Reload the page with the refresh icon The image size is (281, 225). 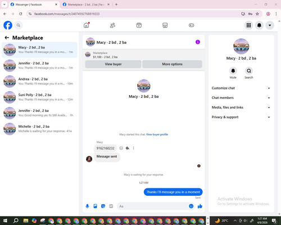click(21, 14)
